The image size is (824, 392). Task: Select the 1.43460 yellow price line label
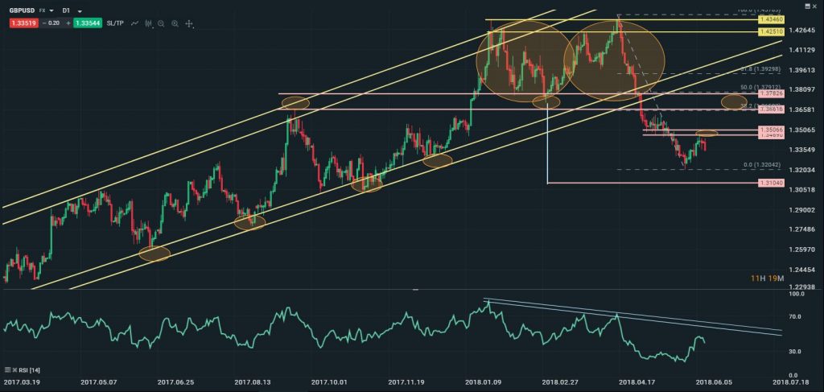click(771, 19)
